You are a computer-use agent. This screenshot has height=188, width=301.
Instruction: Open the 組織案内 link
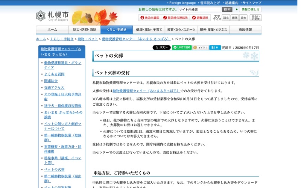click(x=231, y=3)
